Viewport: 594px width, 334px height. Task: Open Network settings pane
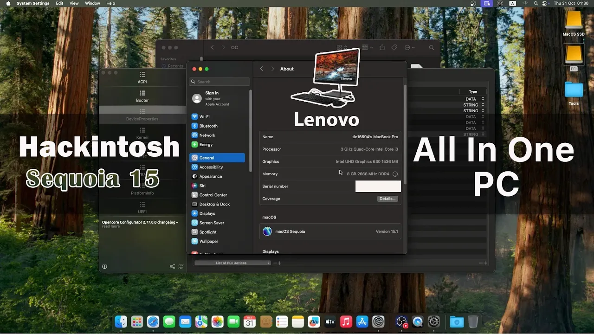point(207,135)
